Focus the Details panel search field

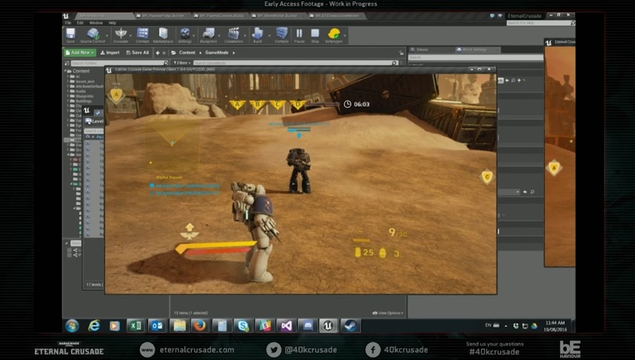click(x=475, y=58)
